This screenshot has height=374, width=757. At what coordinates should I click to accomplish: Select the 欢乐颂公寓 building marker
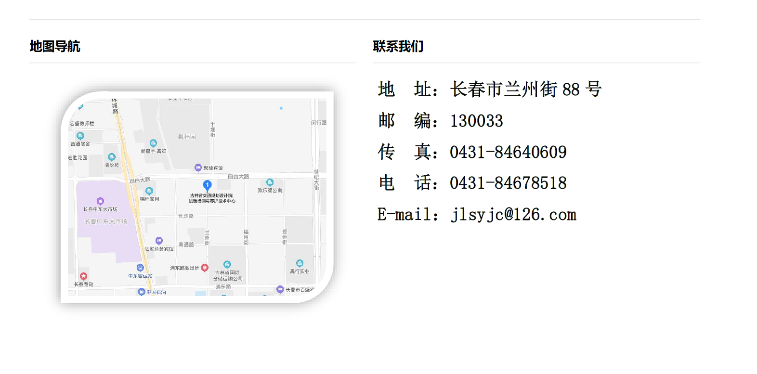(x=270, y=182)
